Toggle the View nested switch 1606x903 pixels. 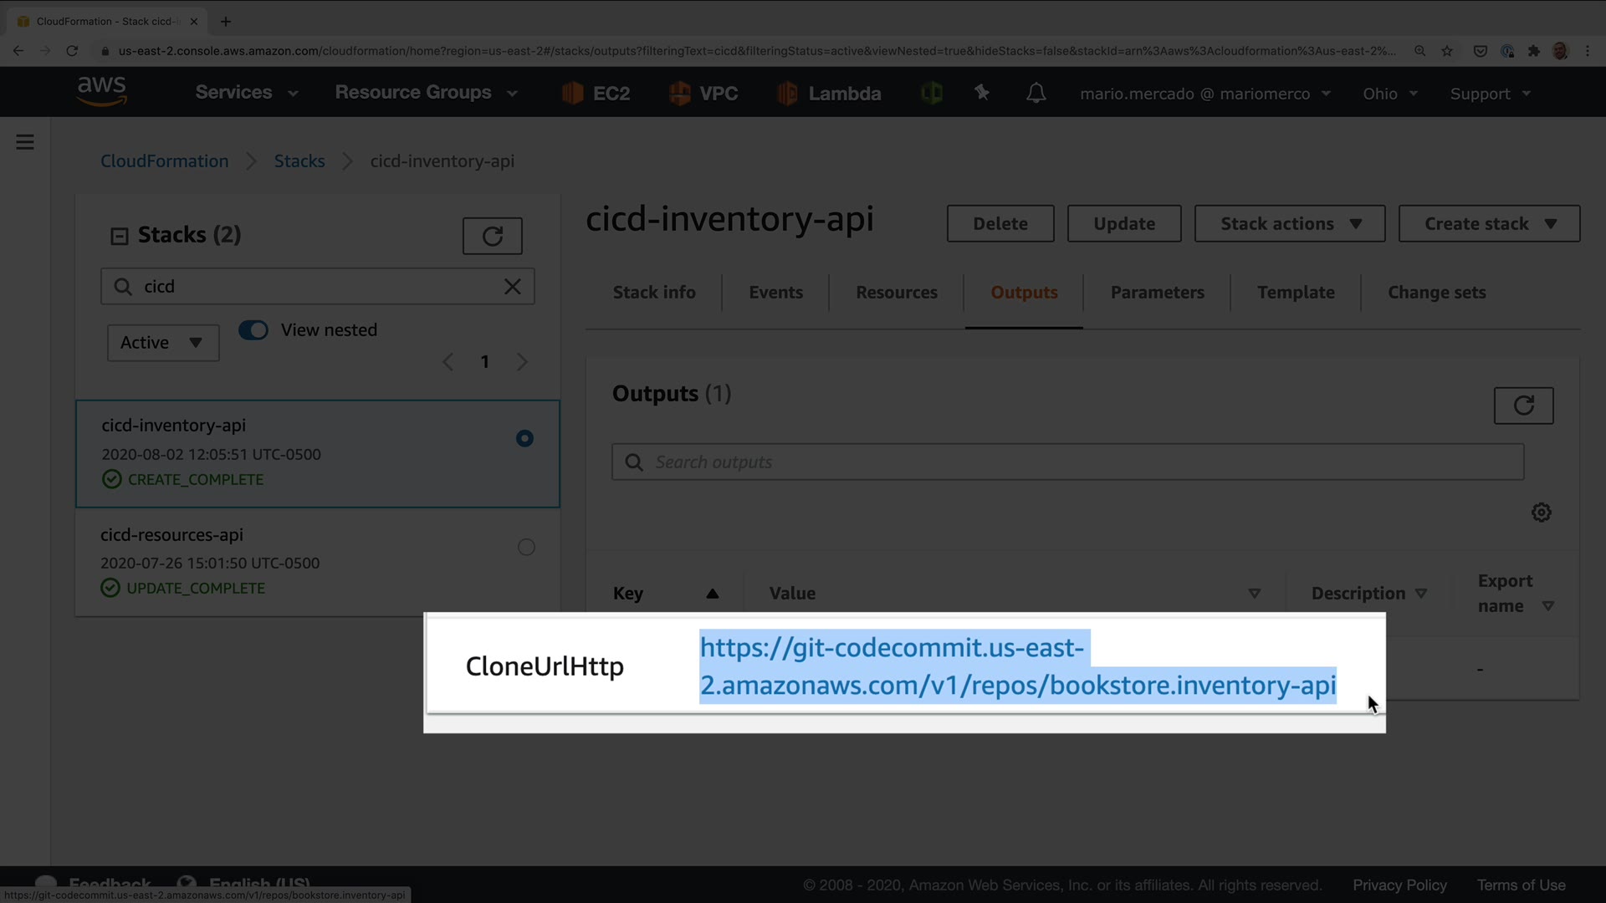(253, 330)
